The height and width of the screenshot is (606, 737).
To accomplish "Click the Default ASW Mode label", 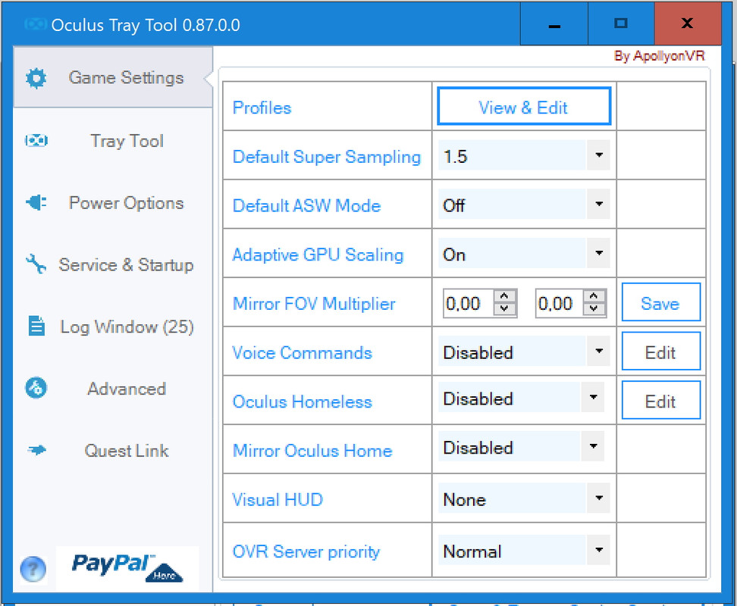I will coord(306,205).
